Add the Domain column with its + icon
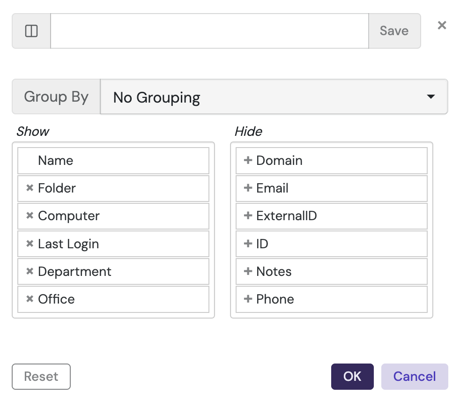 click(248, 160)
